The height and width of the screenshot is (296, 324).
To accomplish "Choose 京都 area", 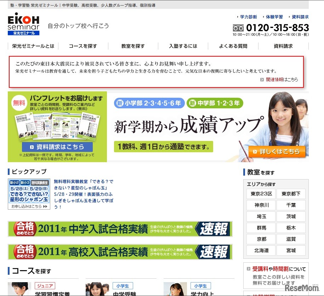I will [261, 239].
